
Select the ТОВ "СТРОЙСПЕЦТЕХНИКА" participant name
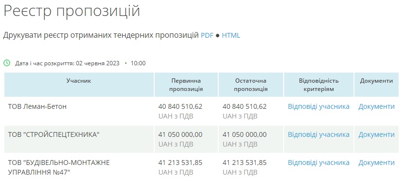(53, 134)
